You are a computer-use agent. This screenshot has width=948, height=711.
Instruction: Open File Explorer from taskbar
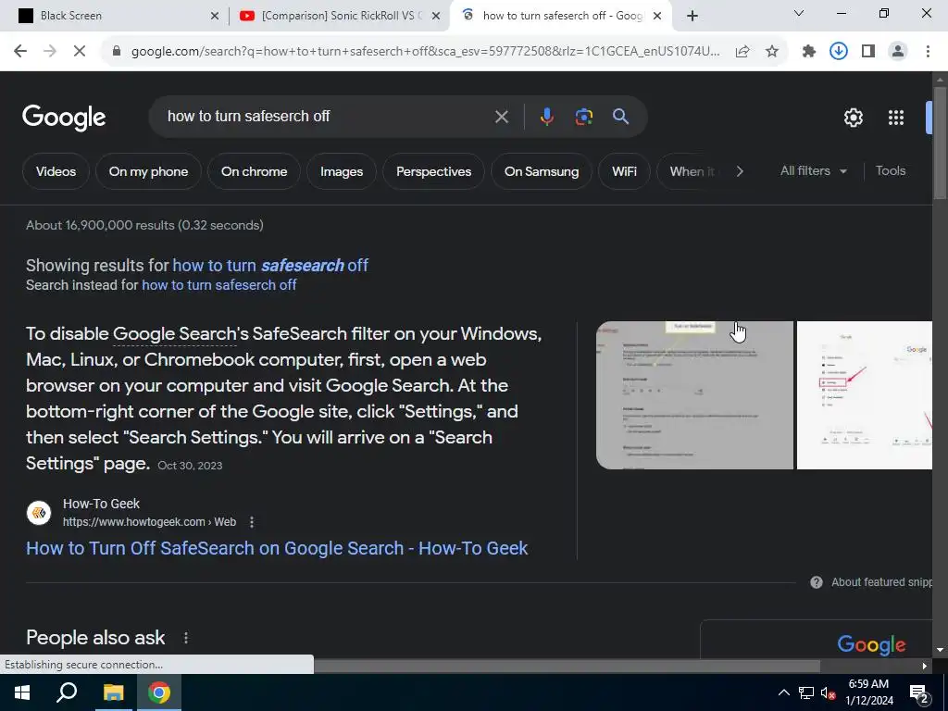click(x=113, y=692)
